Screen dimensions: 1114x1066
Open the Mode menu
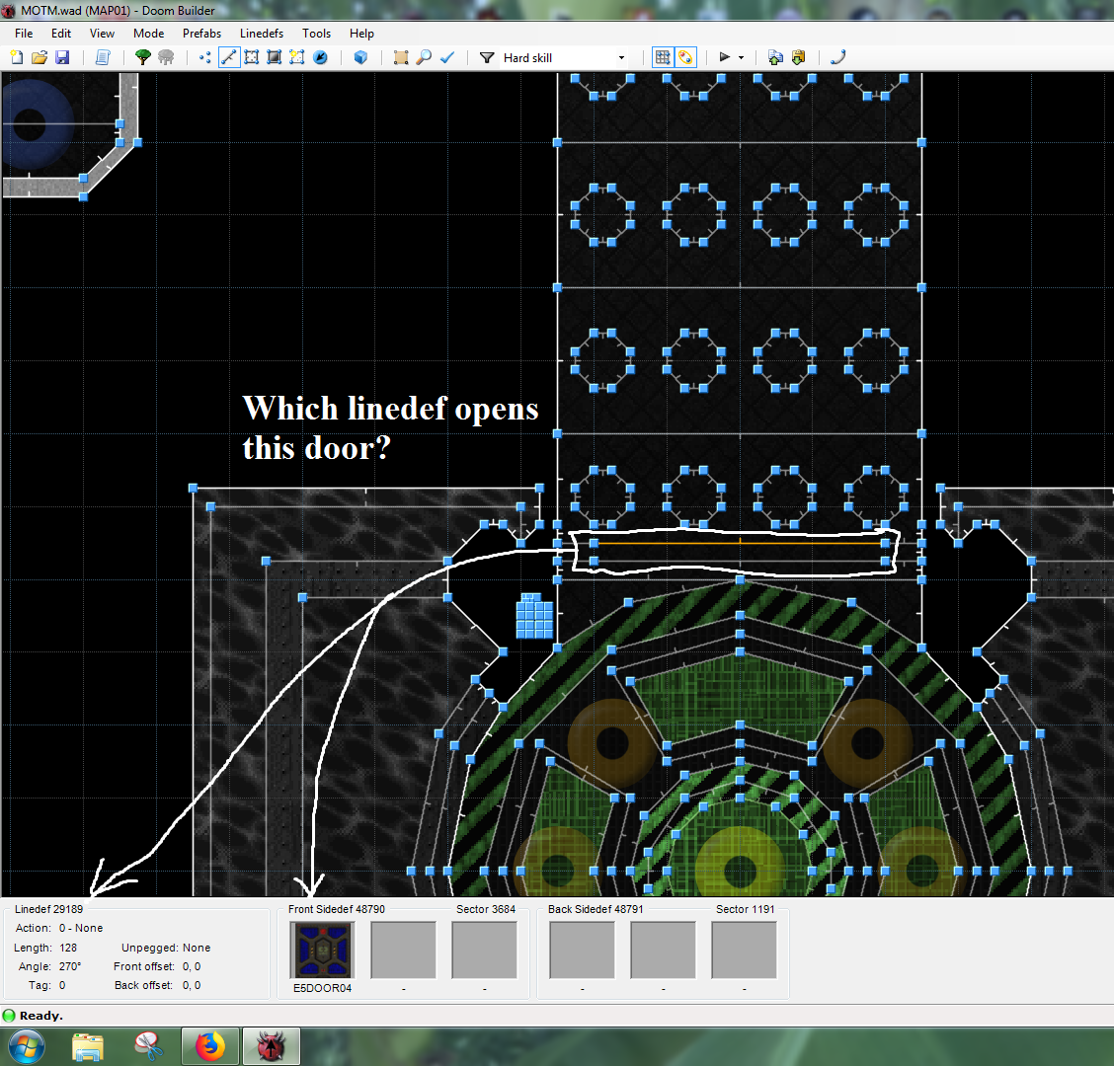click(x=148, y=34)
